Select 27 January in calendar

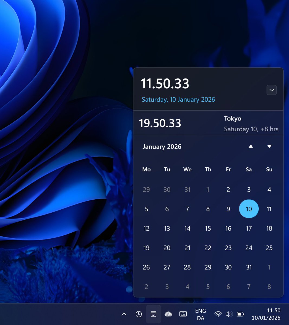point(167,267)
